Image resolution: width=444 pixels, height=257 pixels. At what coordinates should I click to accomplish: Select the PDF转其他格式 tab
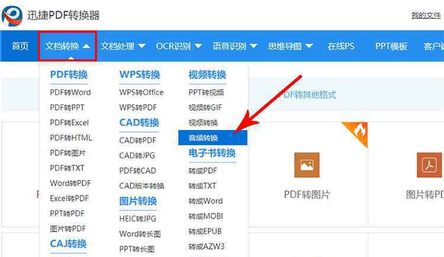pos(307,95)
